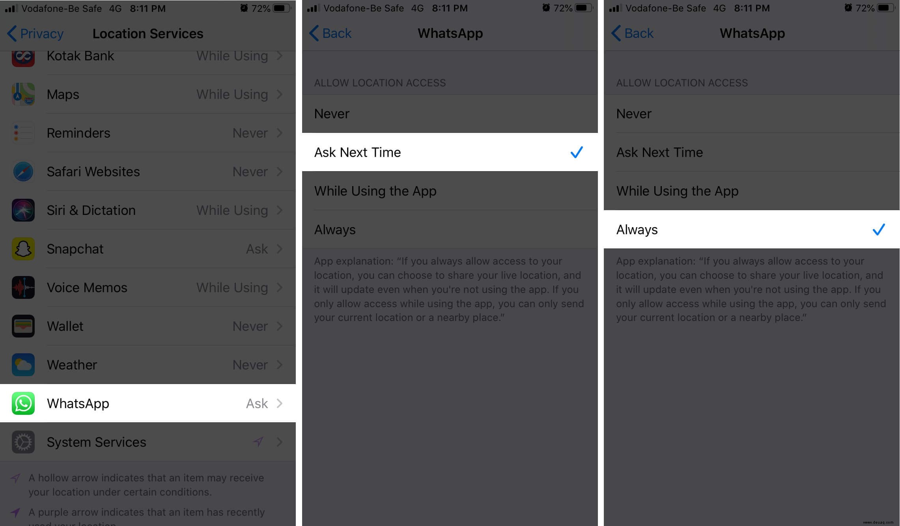
Task: Expand WhatsApp location settings row
Action: click(x=148, y=403)
